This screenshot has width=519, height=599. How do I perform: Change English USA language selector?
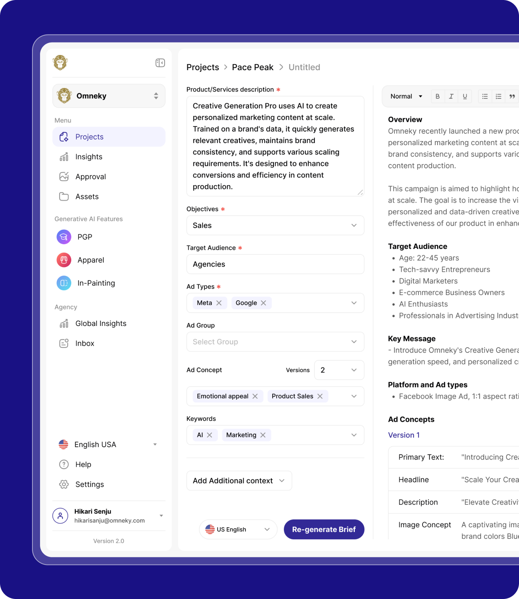coord(109,444)
